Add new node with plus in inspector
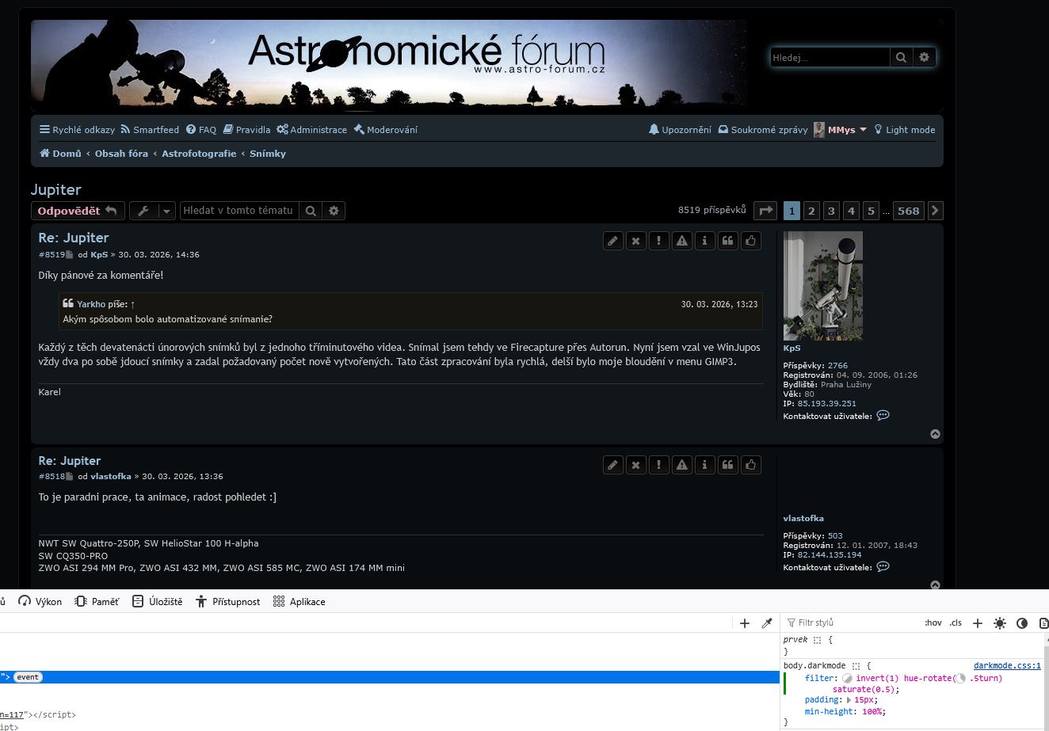 coord(745,623)
